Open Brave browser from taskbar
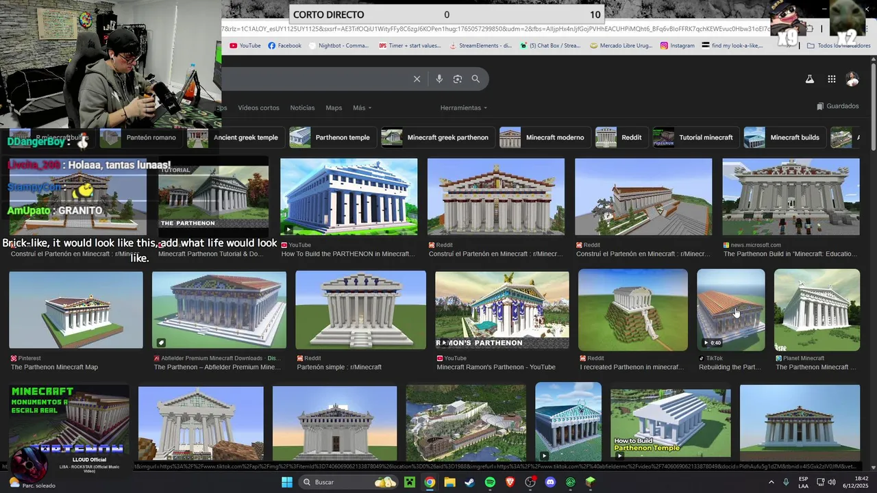This screenshot has height=493, width=877. (x=510, y=482)
